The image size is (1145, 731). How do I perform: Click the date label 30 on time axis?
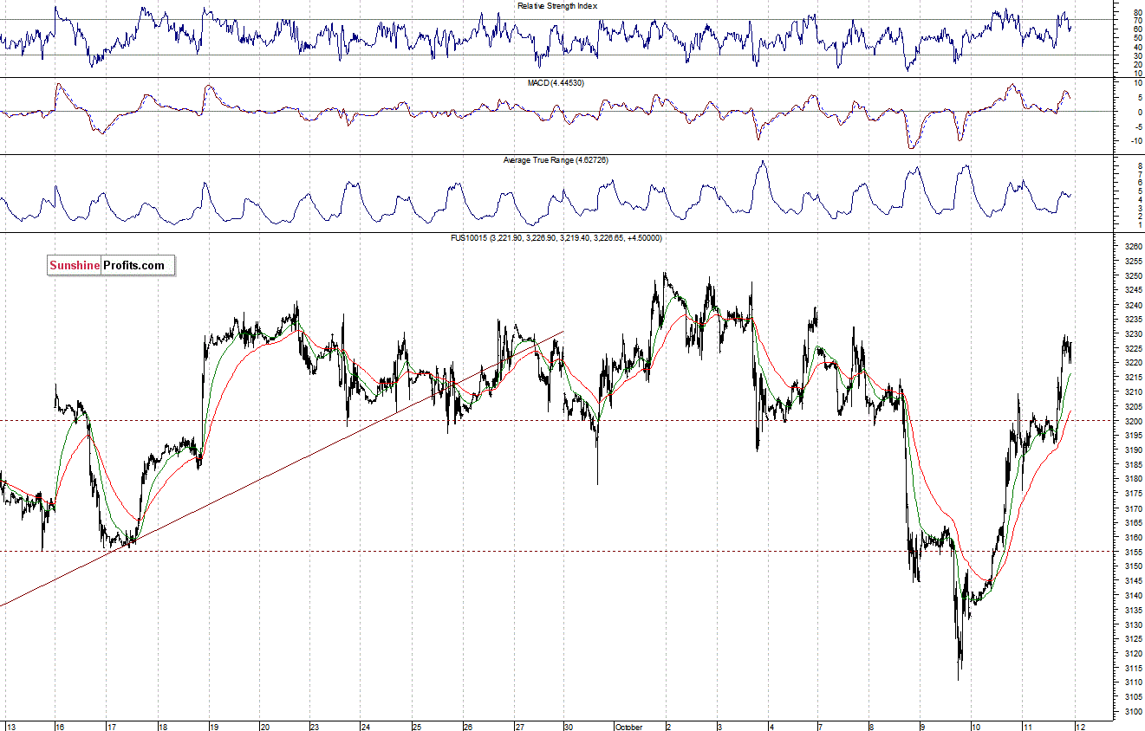[x=570, y=727]
